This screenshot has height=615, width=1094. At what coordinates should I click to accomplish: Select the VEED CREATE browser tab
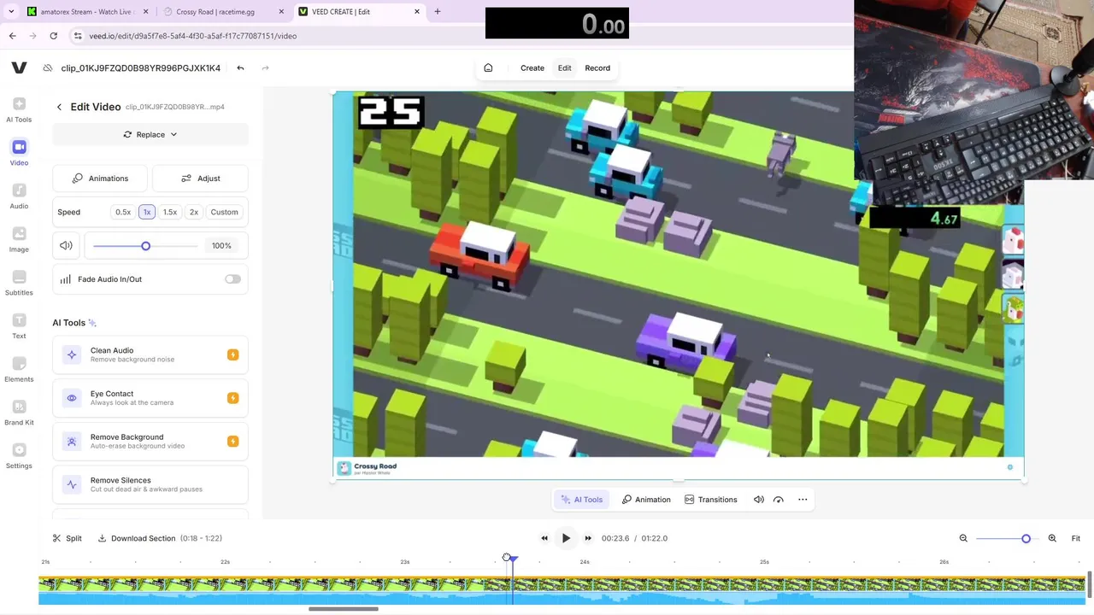[x=359, y=12]
